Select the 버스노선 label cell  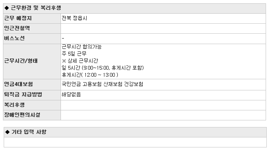(32, 39)
